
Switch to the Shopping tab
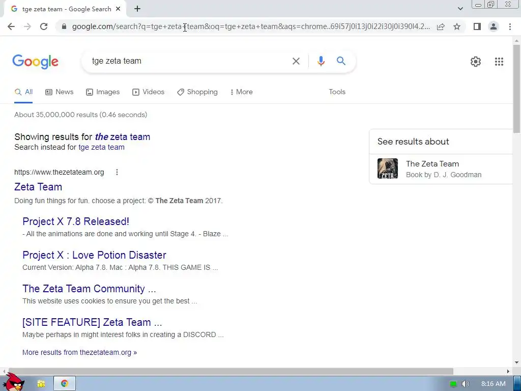[197, 92]
